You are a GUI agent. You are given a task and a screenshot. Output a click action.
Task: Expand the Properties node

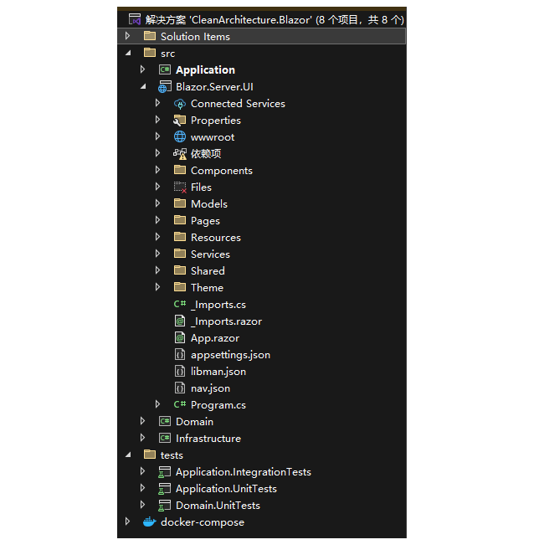158,120
